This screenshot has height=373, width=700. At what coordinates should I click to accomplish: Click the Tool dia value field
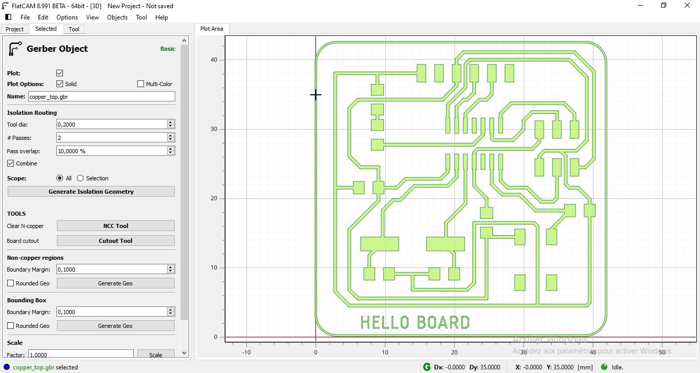tap(112, 125)
